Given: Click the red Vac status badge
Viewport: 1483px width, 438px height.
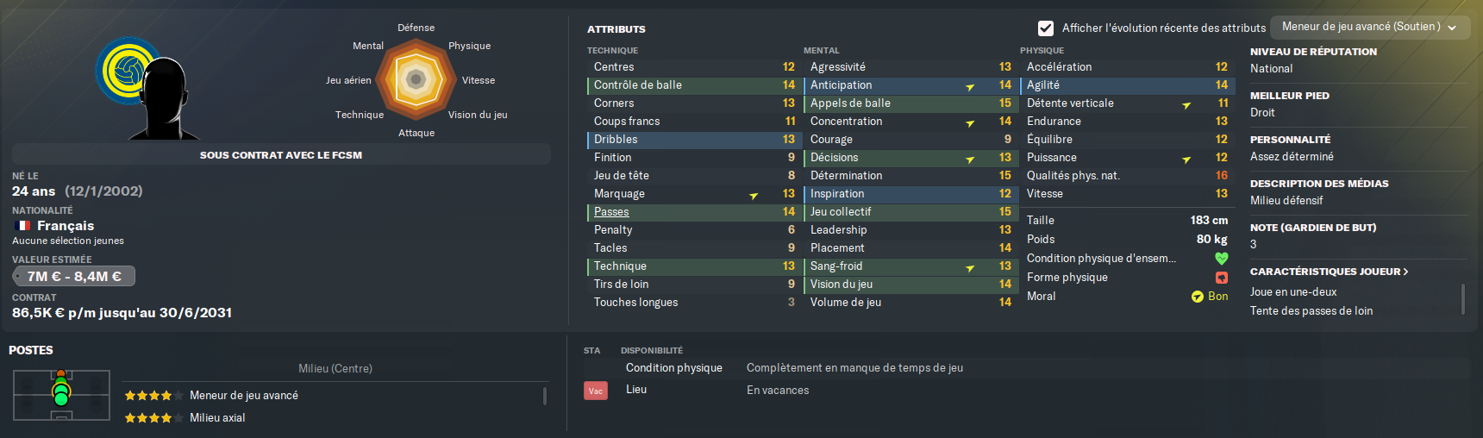Looking at the screenshot, I should [x=596, y=391].
